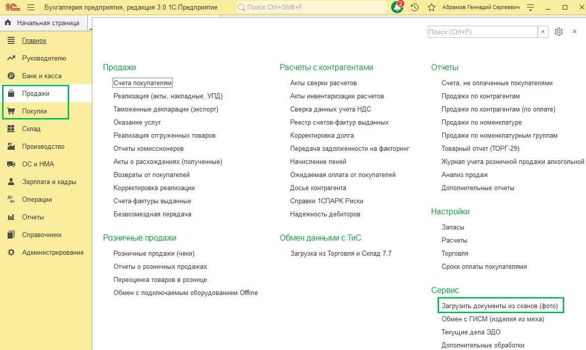Open Акты сверки расчетов

(x=323, y=83)
